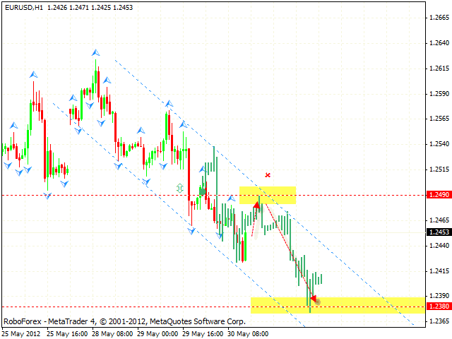Click the blue fractal arrow above the 1.2615 peak candle
452x339 pixels.
(x=96, y=53)
